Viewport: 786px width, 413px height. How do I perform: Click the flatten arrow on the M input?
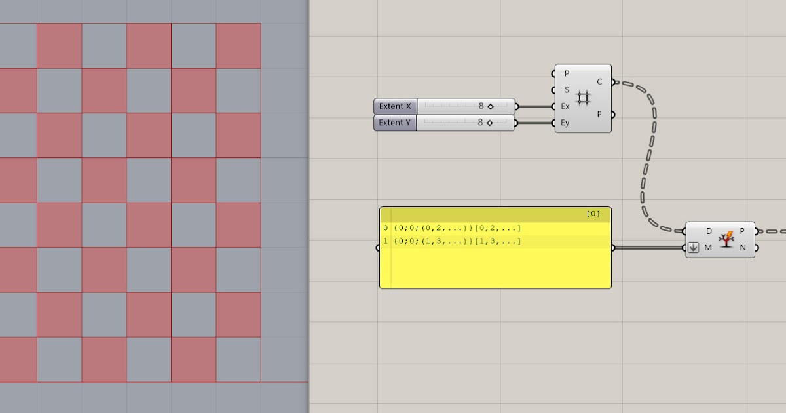692,248
